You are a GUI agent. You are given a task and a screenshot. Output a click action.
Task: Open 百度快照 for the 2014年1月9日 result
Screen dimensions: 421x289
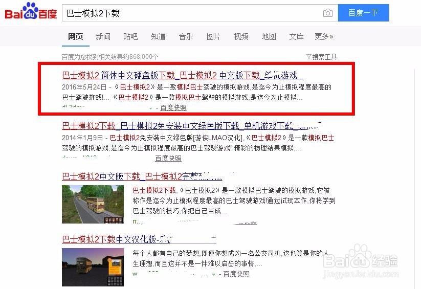pyautogui.click(x=168, y=158)
